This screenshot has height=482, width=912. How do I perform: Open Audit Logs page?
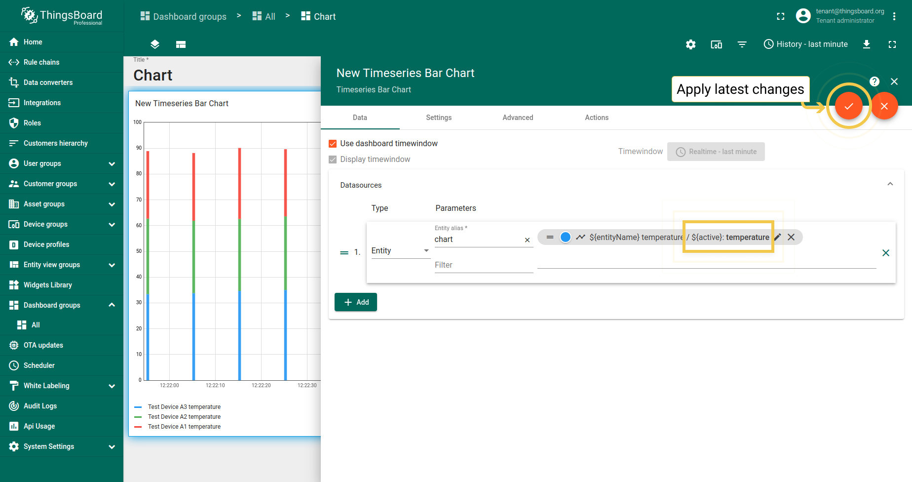61,406
